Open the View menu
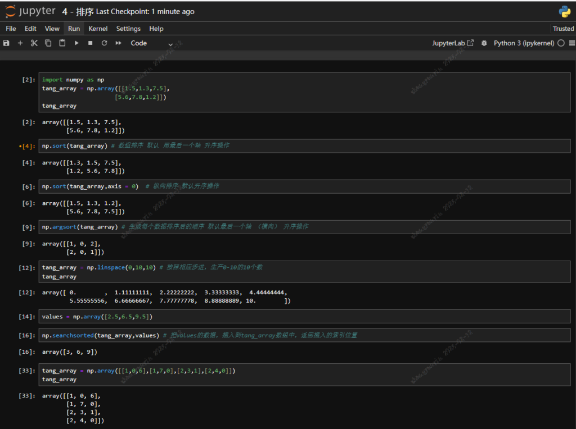The width and height of the screenshot is (576, 429). (52, 29)
